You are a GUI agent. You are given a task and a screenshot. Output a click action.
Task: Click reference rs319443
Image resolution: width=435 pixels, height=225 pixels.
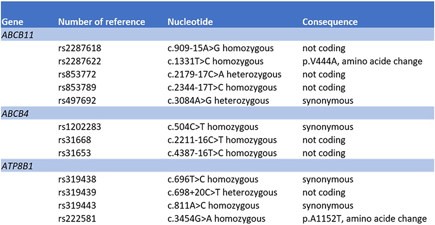tap(77, 205)
